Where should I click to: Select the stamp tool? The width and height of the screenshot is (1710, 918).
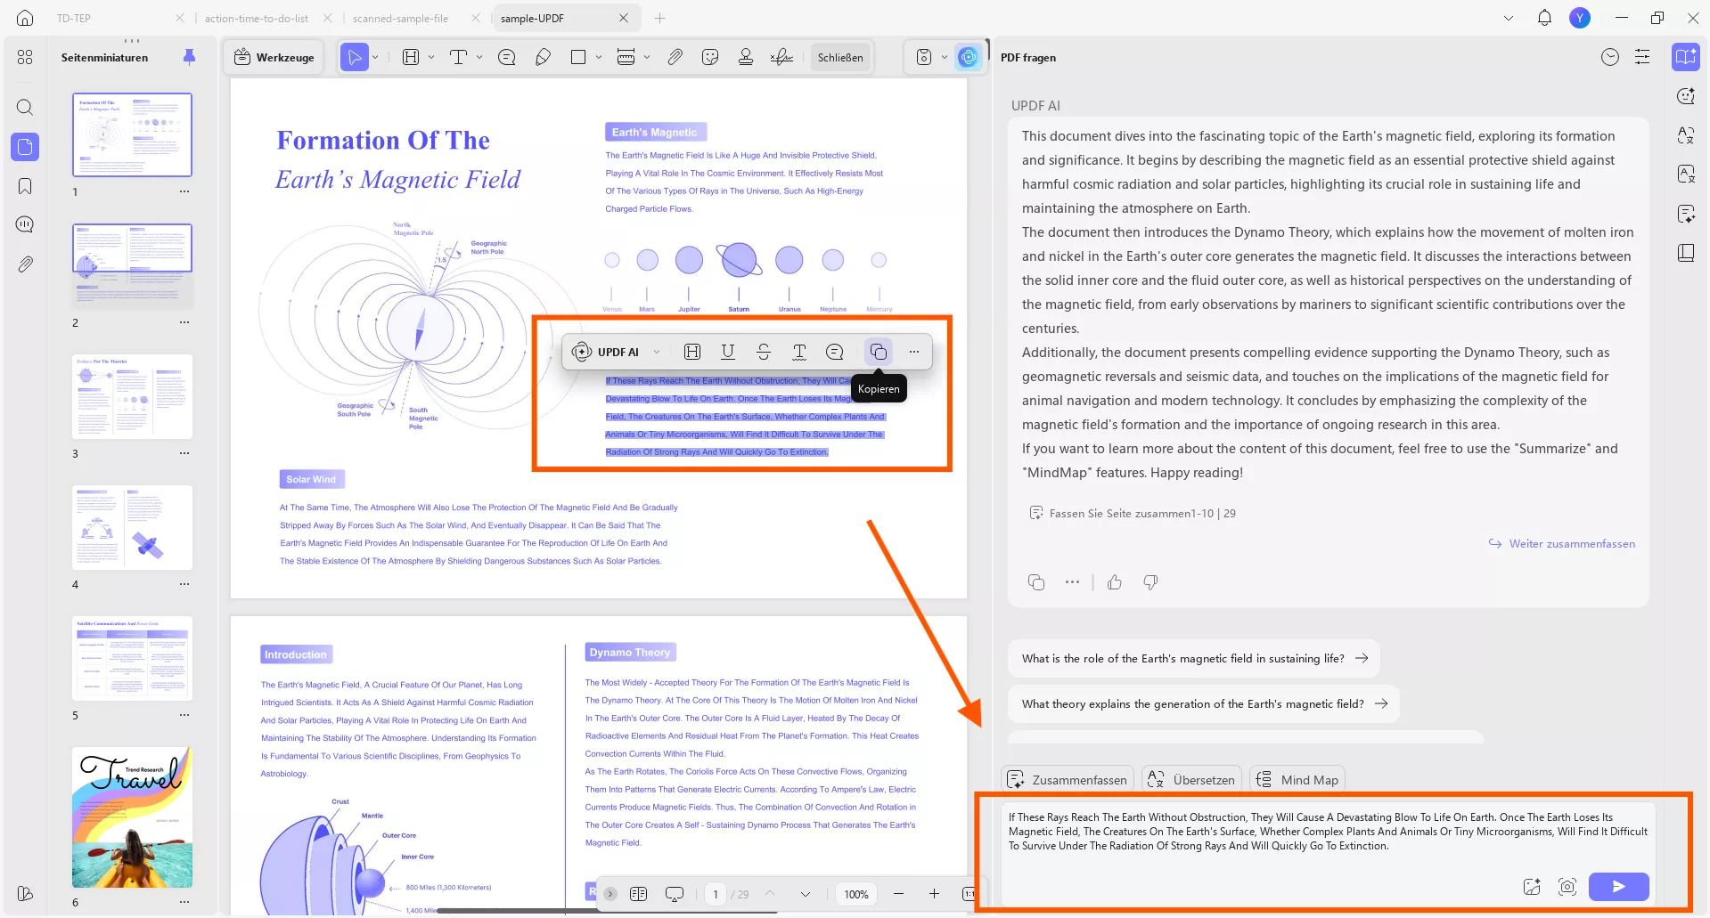[746, 57]
